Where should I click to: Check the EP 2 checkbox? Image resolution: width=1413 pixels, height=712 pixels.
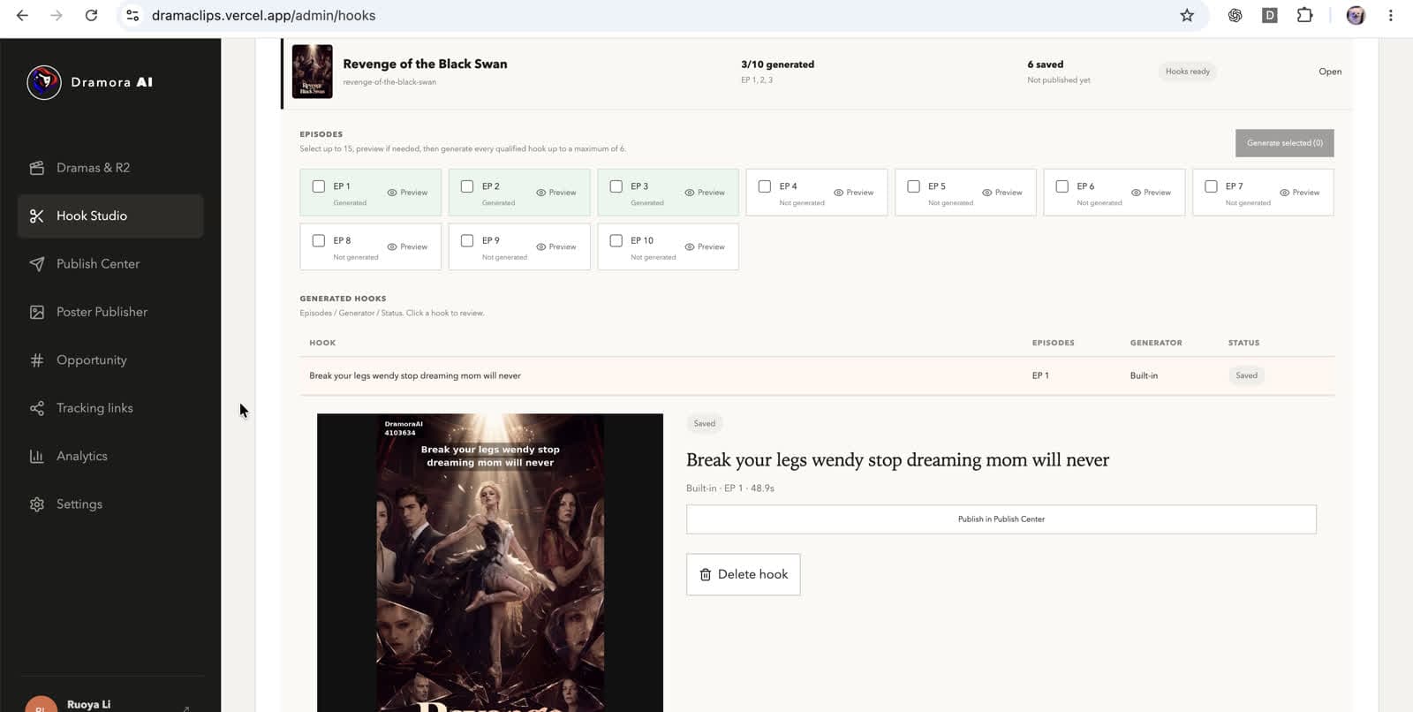pos(467,186)
